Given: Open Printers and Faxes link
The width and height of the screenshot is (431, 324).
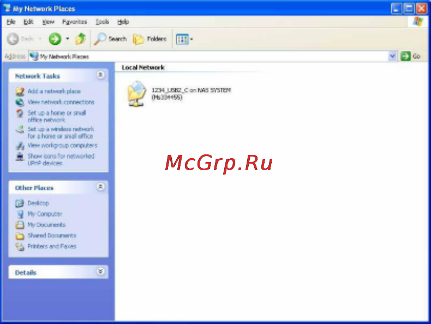Looking at the screenshot, I should click(x=52, y=246).
